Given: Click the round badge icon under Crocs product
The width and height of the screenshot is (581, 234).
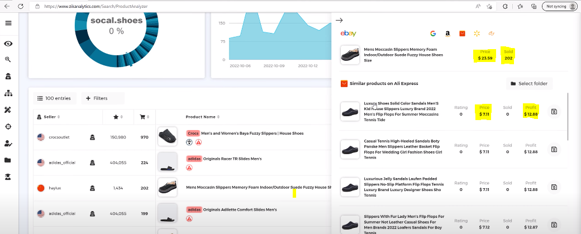Looking at the screenshot, I should coord(189,142).
